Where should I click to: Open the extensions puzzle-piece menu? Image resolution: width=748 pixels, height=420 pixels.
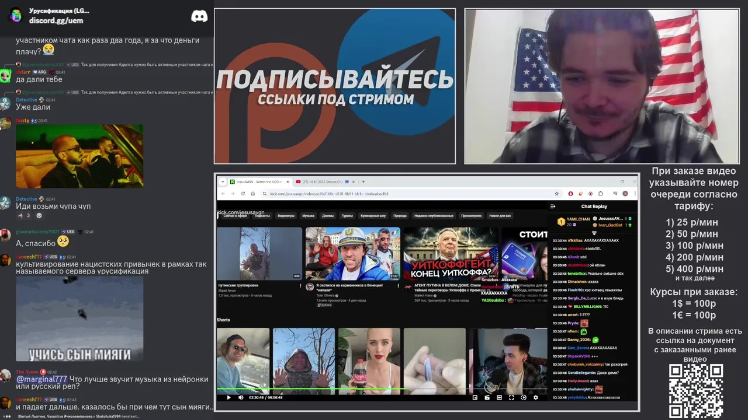coord(600,194)
